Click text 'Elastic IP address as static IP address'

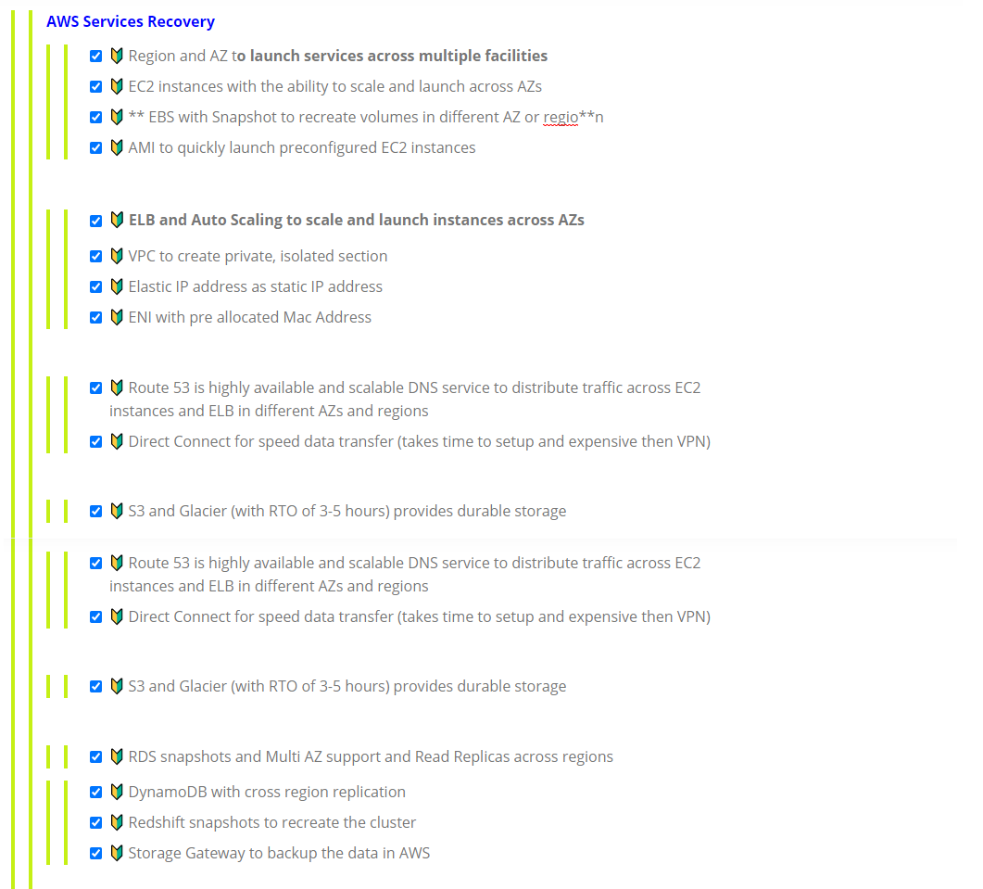point(255,287)
